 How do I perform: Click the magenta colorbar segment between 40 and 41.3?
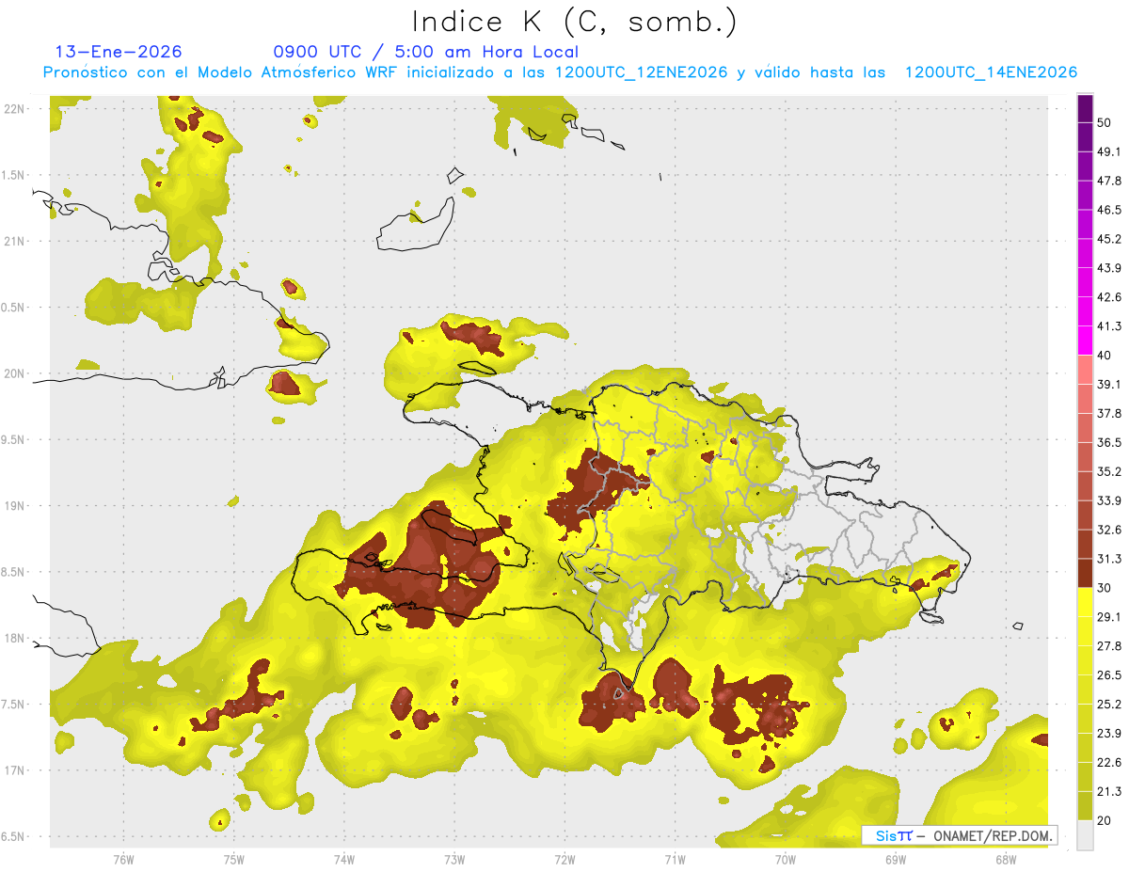coord(1085,341)
